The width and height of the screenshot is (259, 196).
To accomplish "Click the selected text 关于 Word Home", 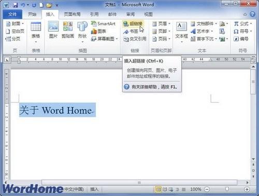I will click(57, 110).
